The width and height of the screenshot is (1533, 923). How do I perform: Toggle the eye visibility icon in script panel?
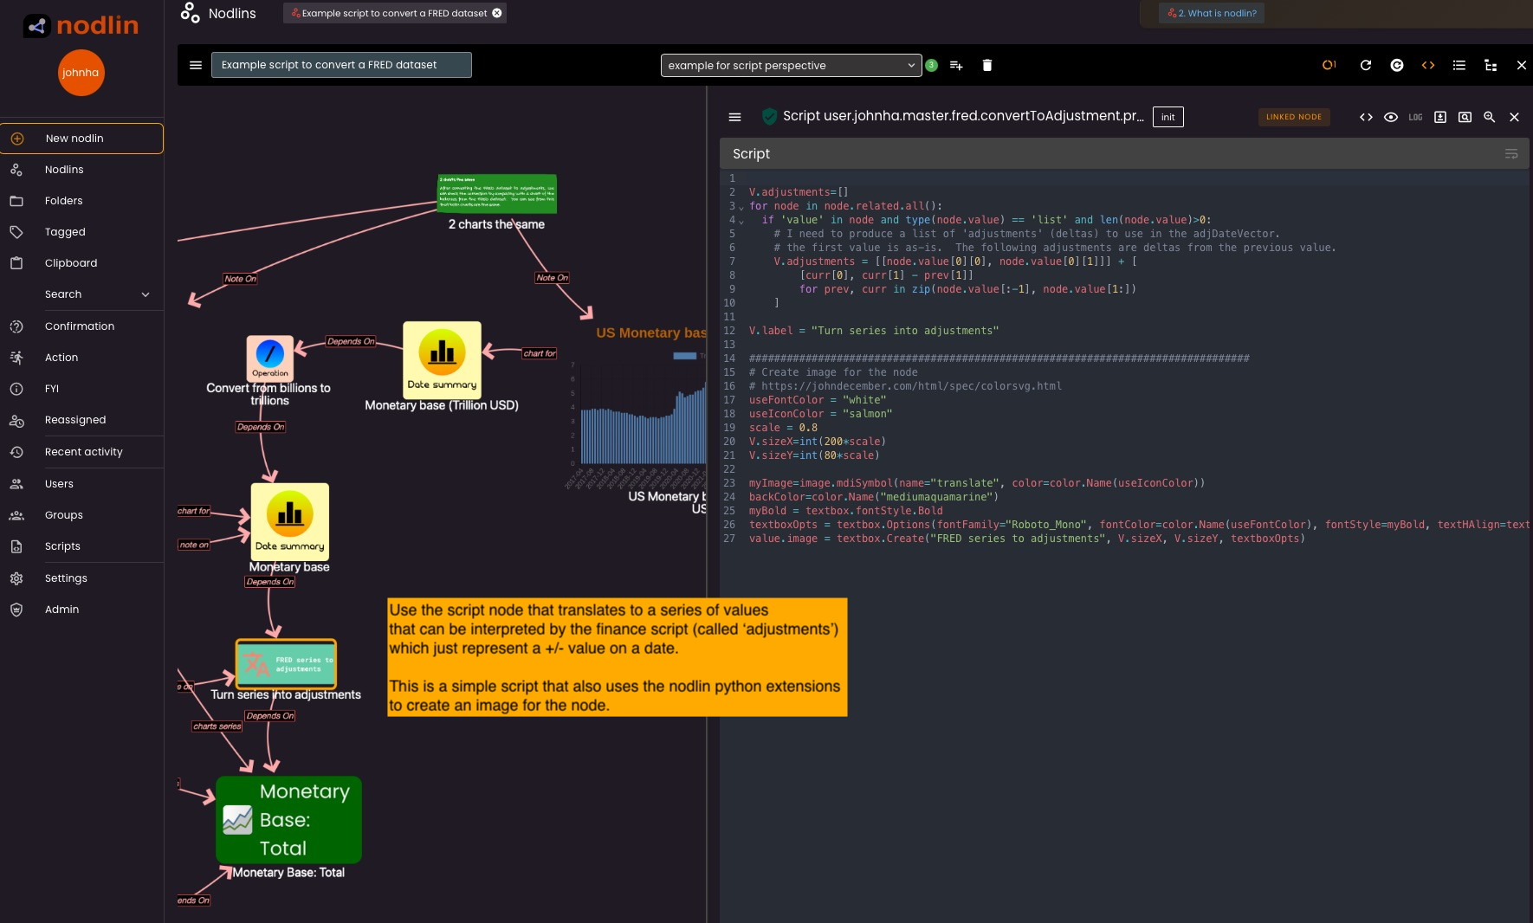pyautogui.click(x=1391, y=117)
